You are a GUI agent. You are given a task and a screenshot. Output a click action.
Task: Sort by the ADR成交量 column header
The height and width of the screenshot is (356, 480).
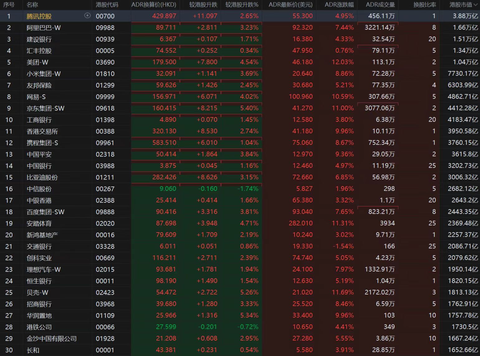pos(380,5)
